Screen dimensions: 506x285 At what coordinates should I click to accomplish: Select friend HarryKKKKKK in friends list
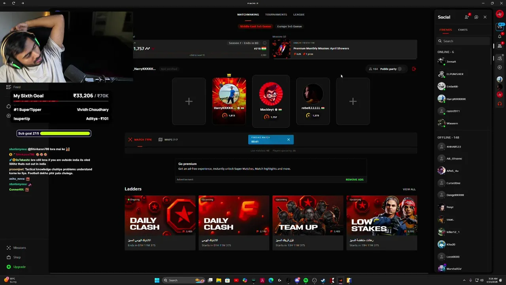tap(463, 99)
